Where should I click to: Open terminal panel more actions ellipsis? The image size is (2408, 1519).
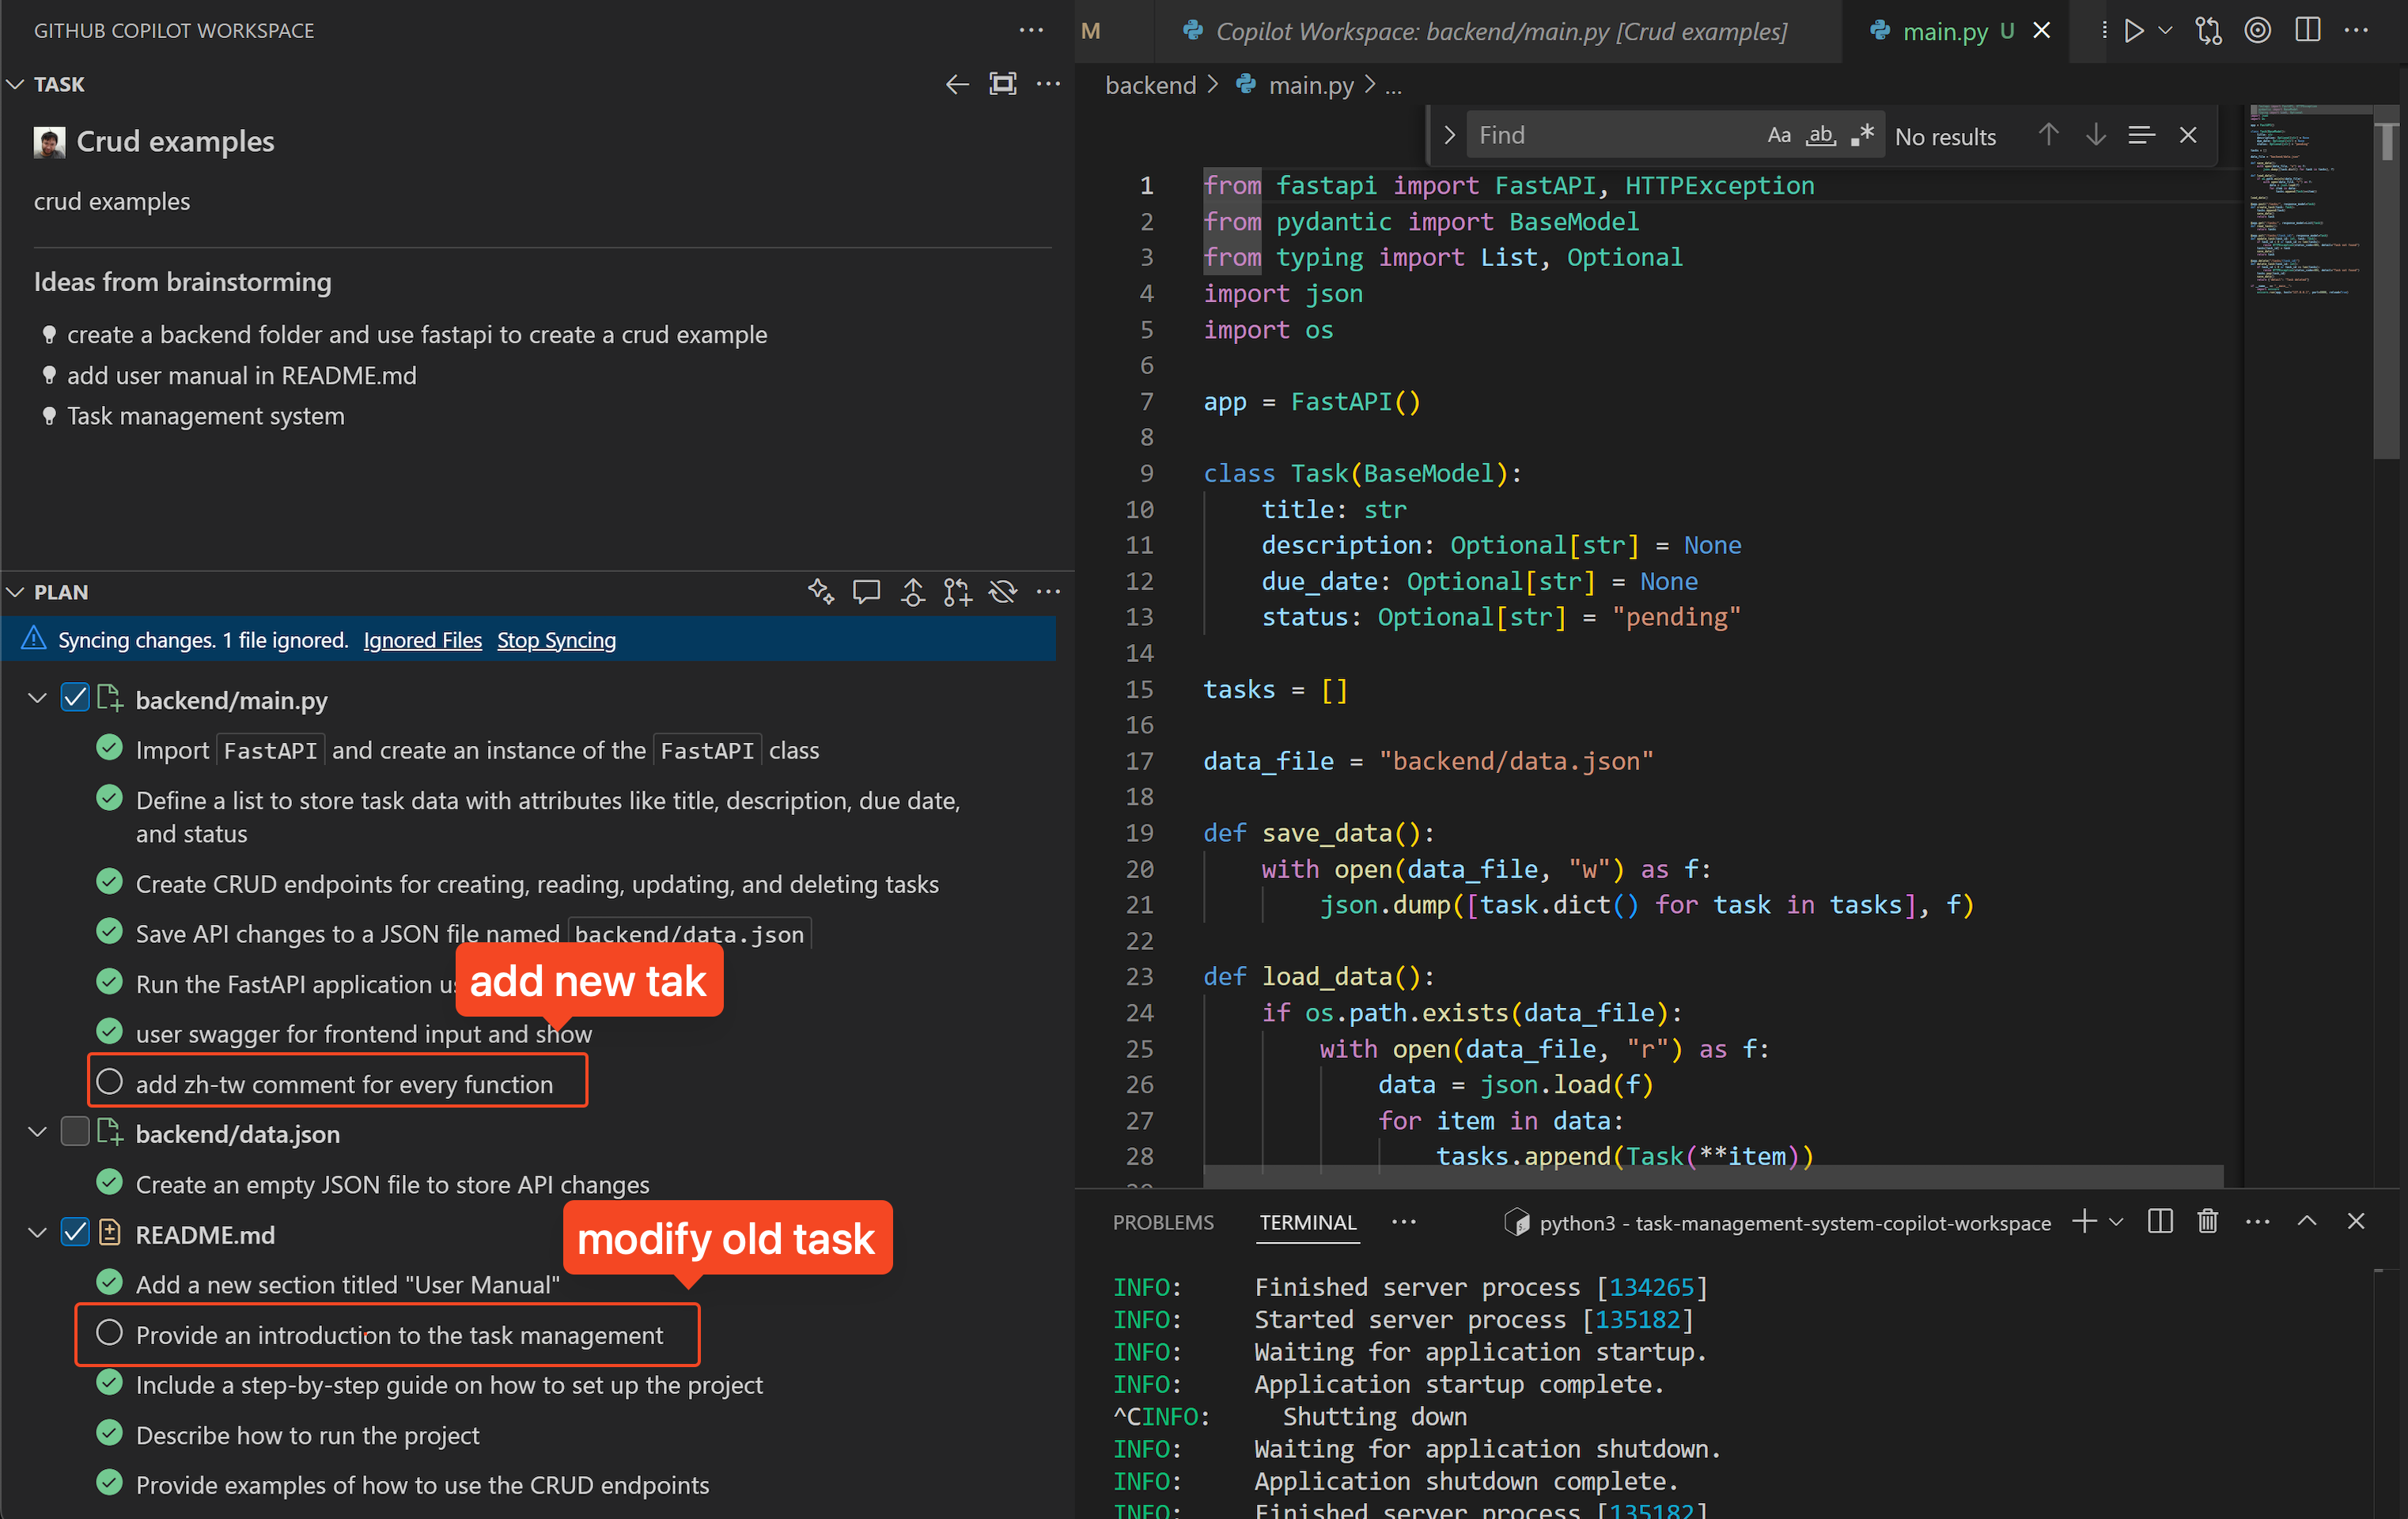tap(2257, 1221)
